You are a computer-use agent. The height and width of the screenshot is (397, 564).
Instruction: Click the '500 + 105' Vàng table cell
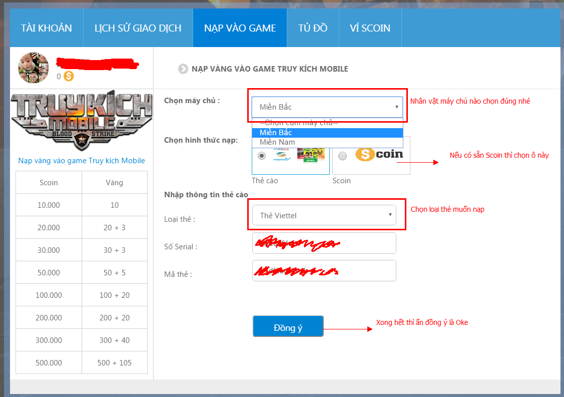tap(115, 363)
